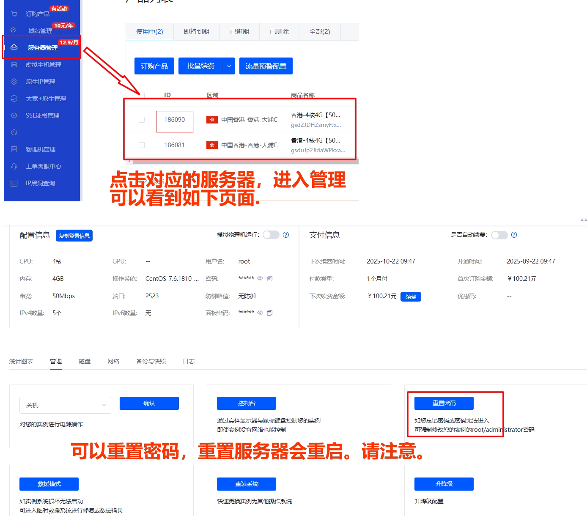Switch to the 即将到期 tab

(197, 32)
